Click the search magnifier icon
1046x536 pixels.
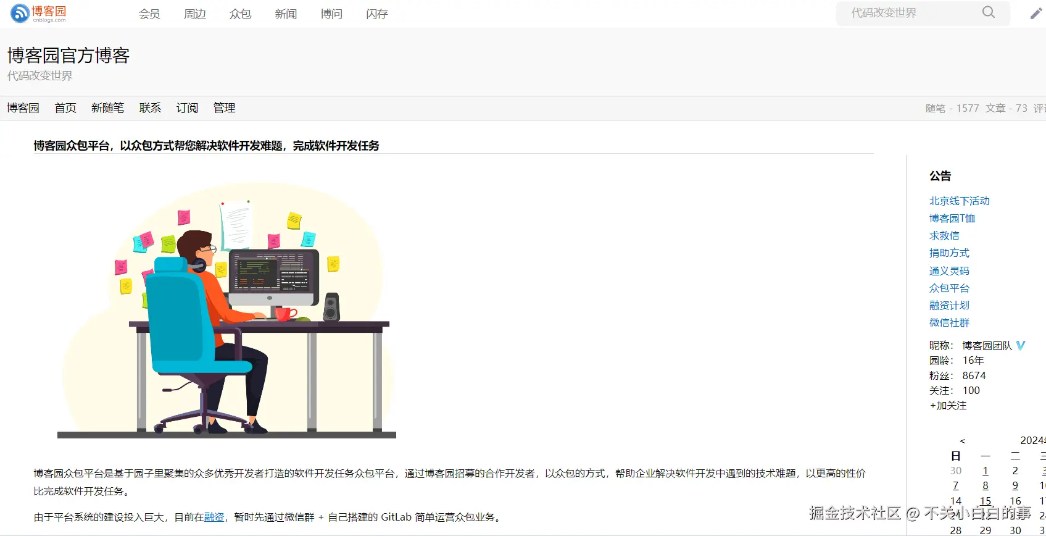(988, 12)
